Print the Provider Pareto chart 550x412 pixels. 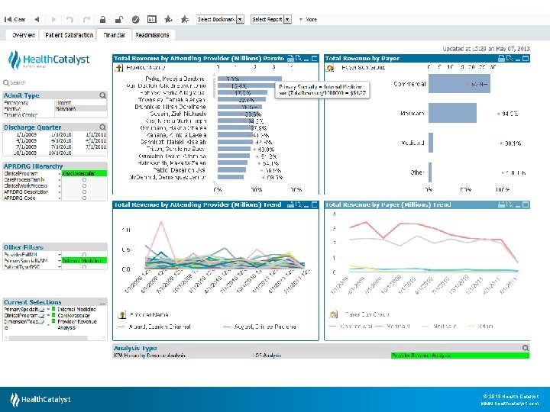coord(290,59)
